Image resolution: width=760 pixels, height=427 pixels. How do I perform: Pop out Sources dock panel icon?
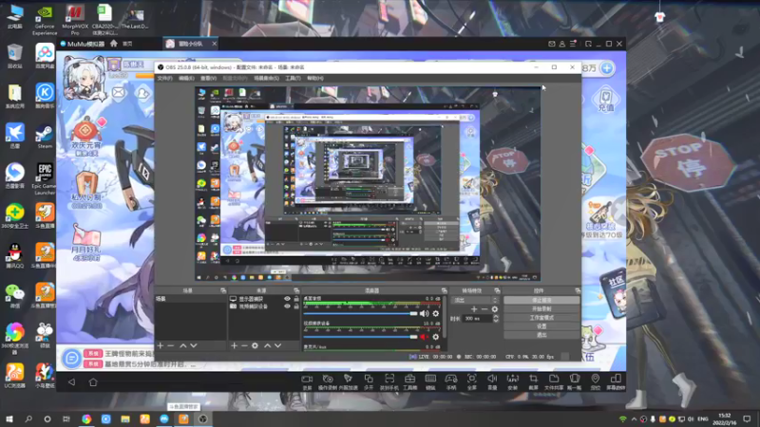296,290
